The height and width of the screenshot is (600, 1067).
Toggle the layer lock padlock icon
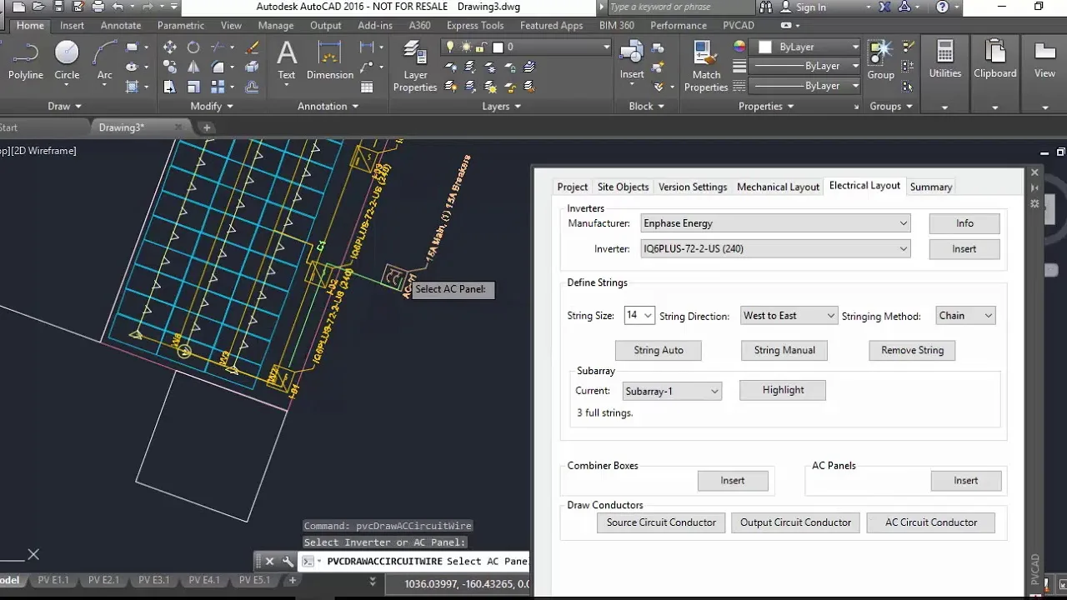(480, 47)
